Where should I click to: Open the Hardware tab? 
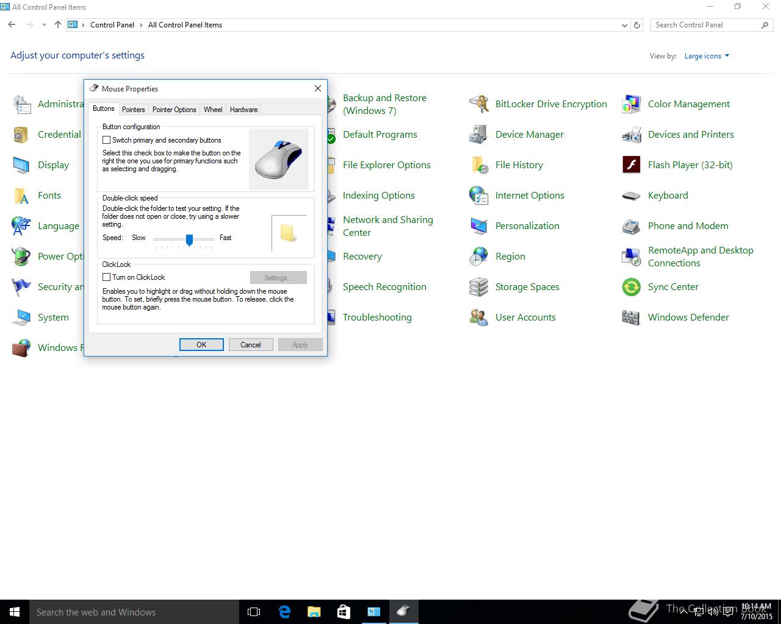click(x=243, y=110)
